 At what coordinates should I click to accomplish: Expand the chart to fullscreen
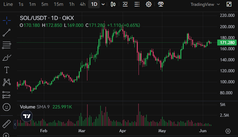coord(229,4)
